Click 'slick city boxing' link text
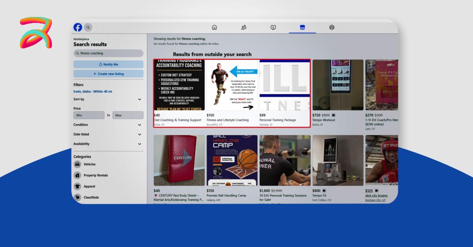Viewport: 473px width, 247px height. click(376, 195)
